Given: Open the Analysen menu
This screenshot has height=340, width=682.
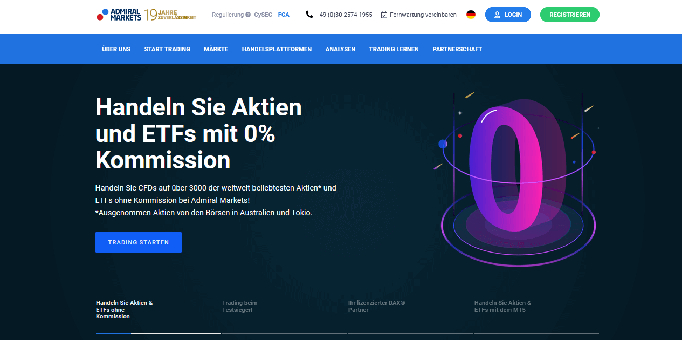Looking at the screenshot, I should 340,49.
